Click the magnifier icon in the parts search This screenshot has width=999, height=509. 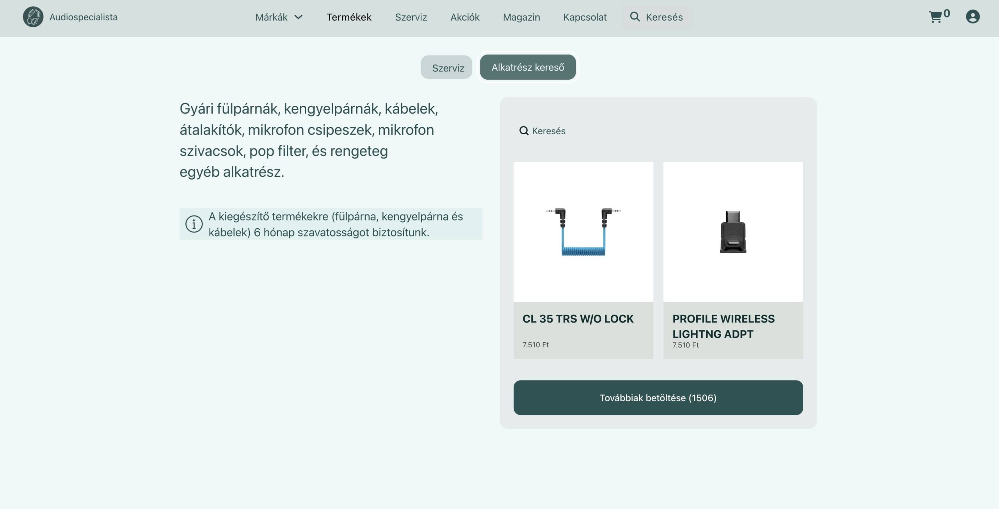click(524, 131)
